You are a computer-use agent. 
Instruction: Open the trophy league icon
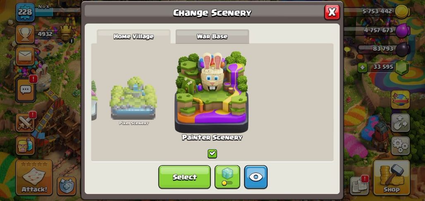point(25,34)
